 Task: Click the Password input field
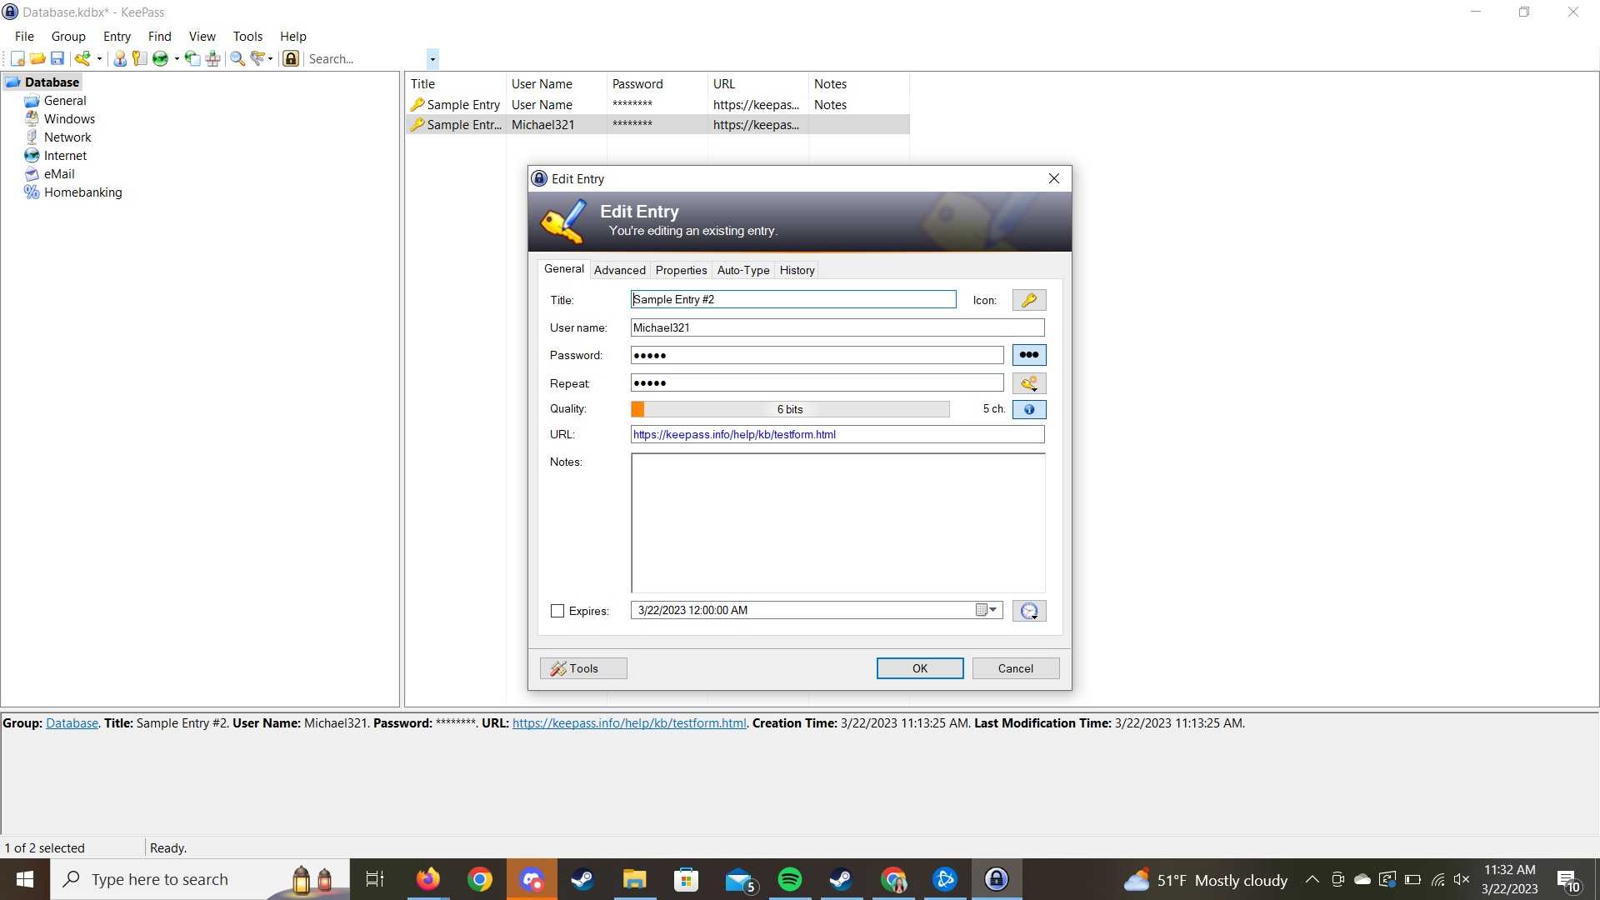pyautogui.click(x=817, y=355)
